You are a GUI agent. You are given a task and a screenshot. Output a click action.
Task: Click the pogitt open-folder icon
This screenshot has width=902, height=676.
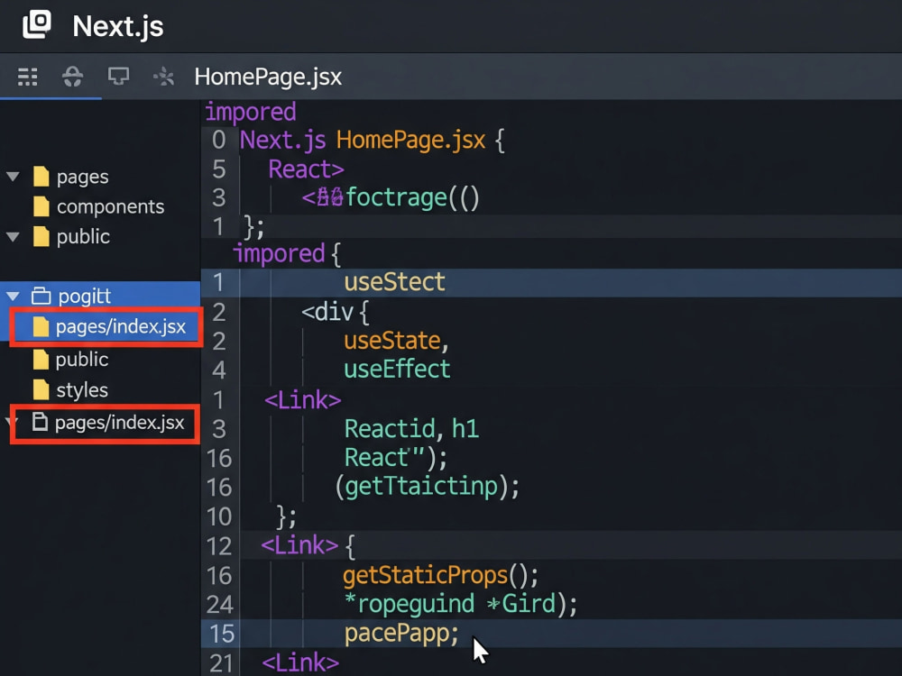(41, 296)
